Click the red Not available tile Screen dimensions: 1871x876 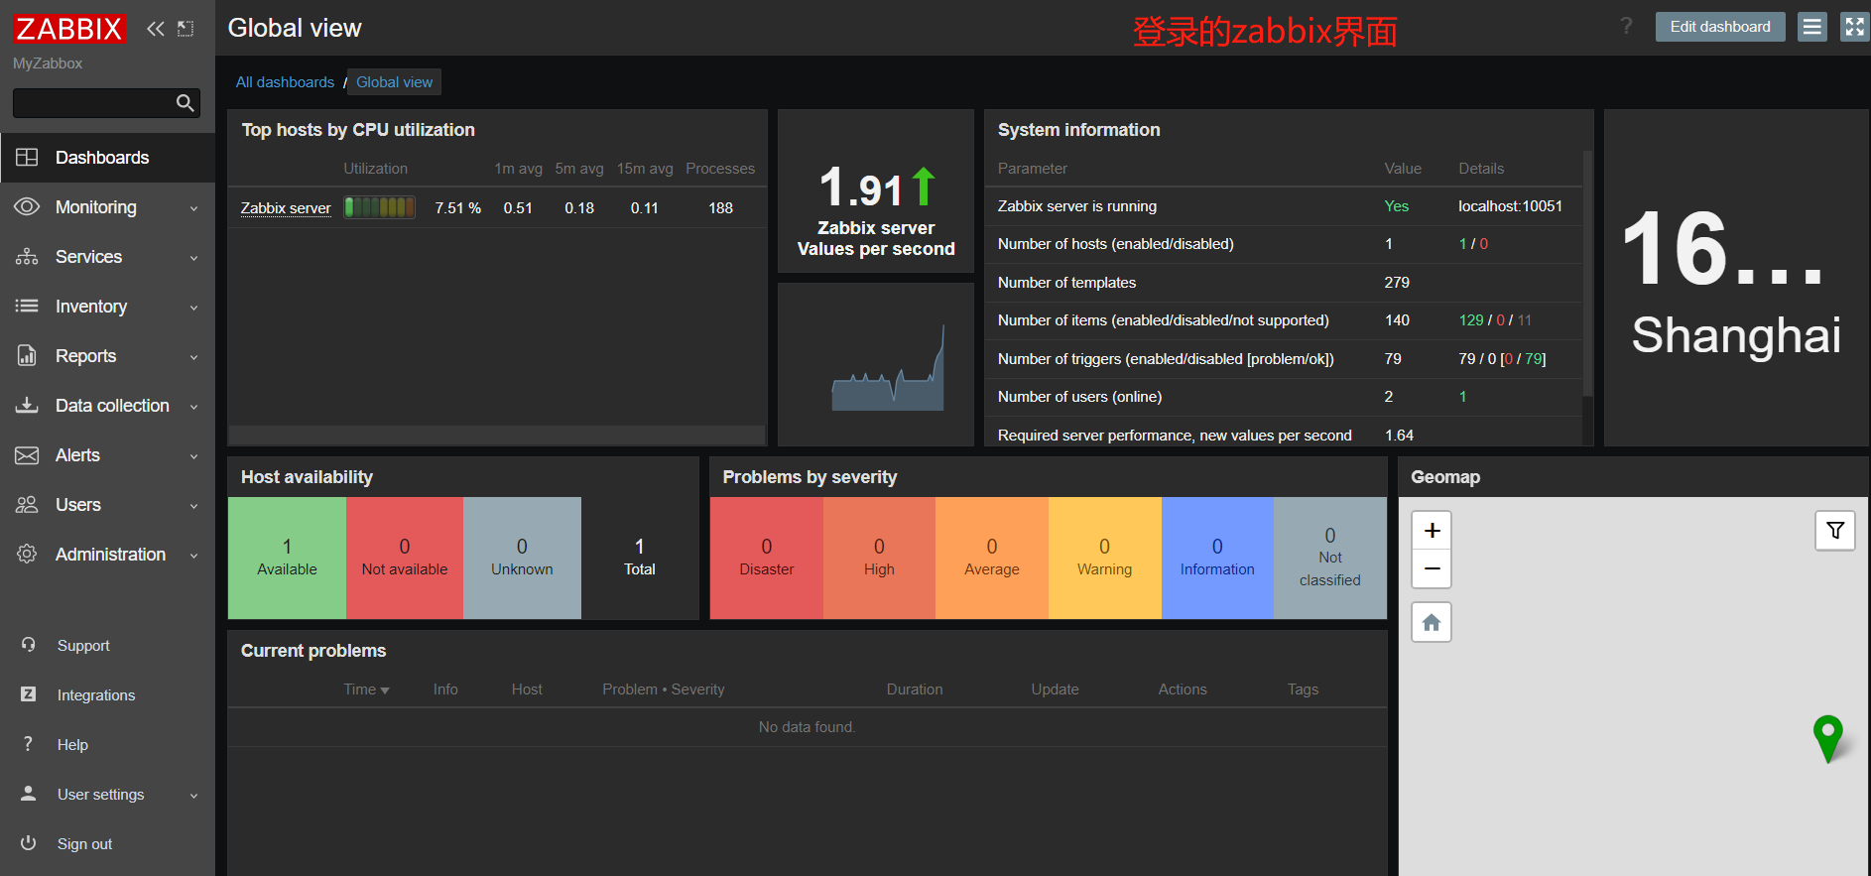point(405,558)
